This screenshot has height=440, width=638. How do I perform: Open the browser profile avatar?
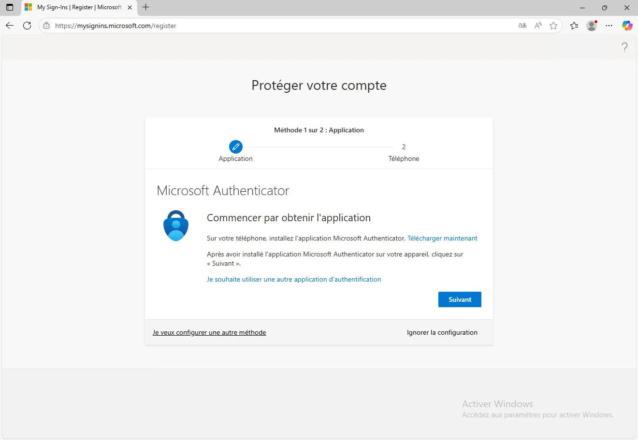[592, 26]
